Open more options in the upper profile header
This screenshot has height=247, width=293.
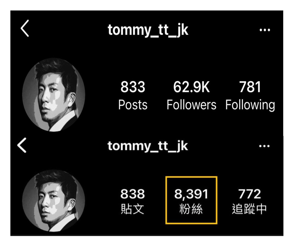(265, 30)
